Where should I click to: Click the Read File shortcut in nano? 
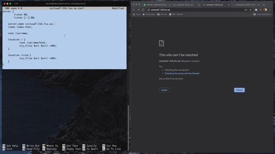[31, 149]
